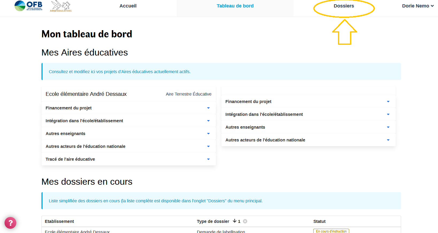Expand the Tracé de l'aire éducative section
Image resolution: width=438 pixels, height=233 pixels.
[x=128, y=159]
